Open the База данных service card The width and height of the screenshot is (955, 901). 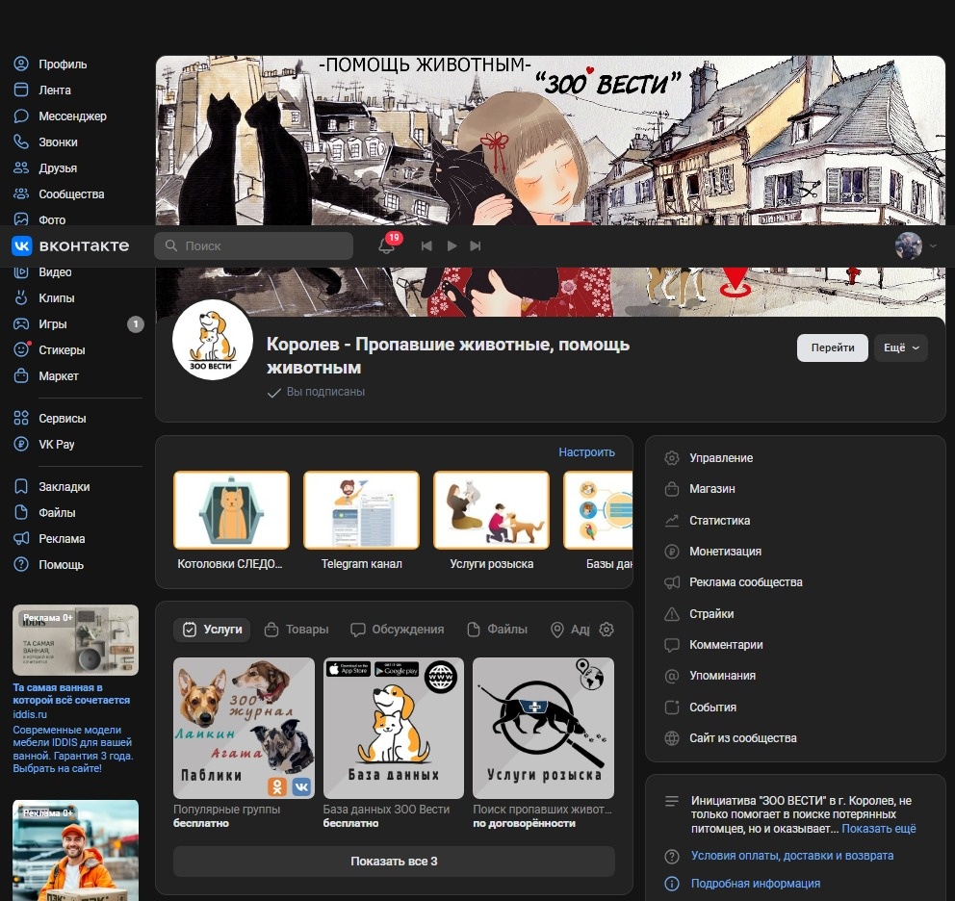394,728
